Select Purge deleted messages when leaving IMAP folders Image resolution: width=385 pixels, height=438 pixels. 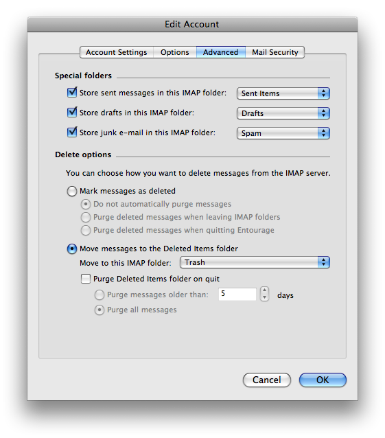coord(85,217)
